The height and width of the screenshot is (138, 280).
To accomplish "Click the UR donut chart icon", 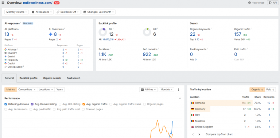I will (x=147, y=32).
